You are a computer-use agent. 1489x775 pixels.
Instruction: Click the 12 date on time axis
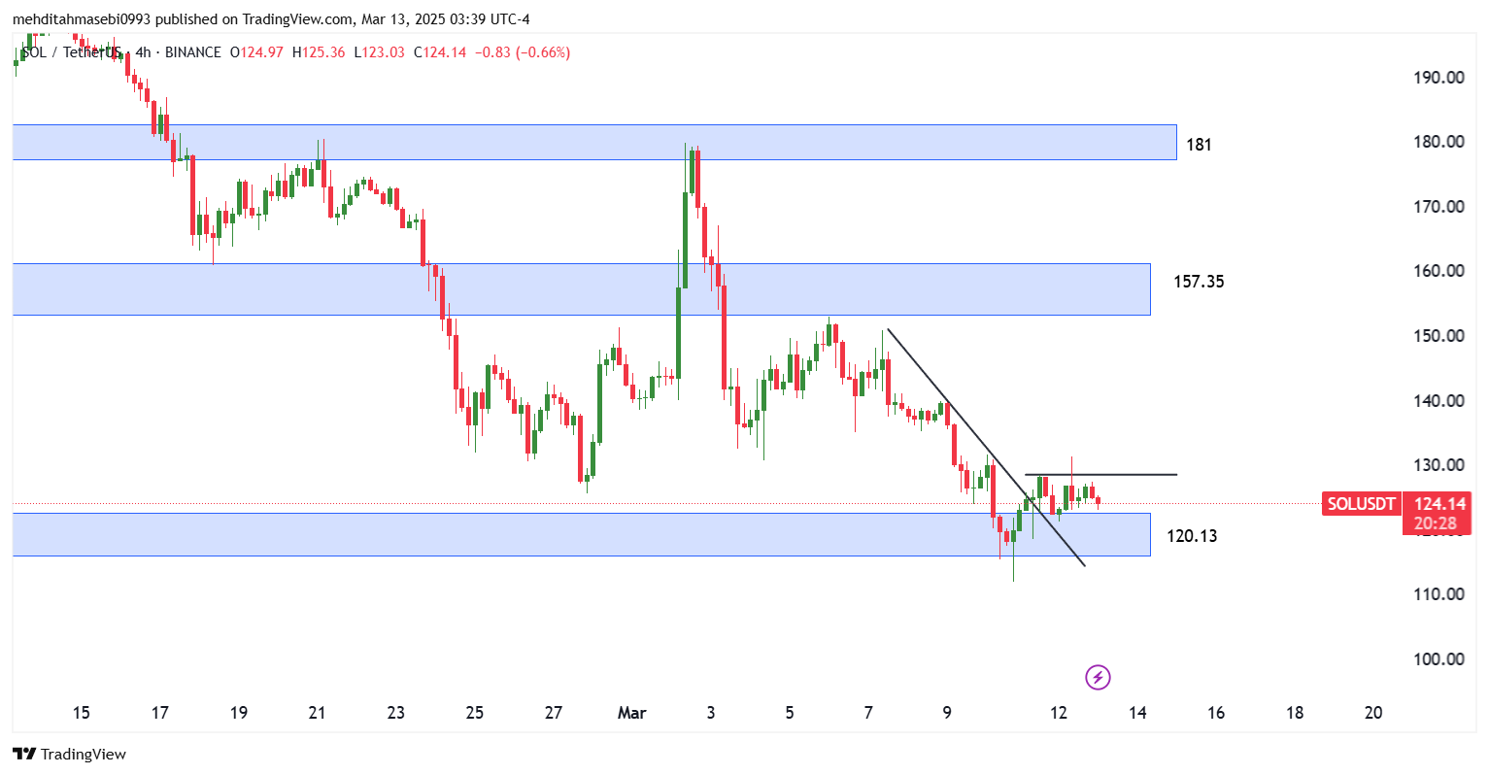(x=1059, y=713)
